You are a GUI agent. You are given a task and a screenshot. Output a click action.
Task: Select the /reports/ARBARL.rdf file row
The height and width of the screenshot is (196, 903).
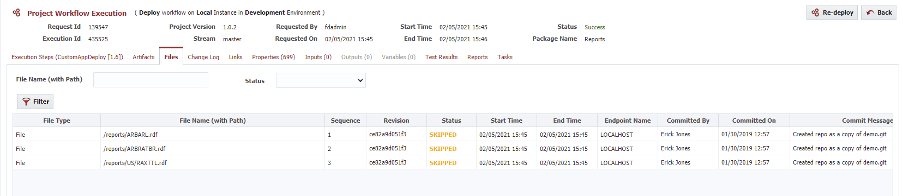coord(453,134)
